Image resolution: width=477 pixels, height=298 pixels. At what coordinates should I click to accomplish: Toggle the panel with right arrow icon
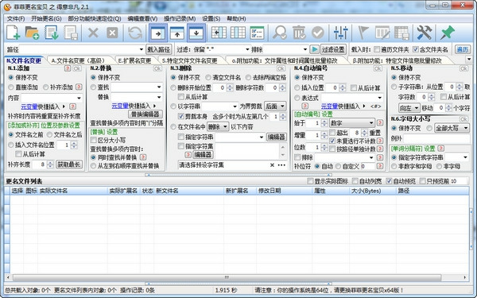[x=158, y=33]
